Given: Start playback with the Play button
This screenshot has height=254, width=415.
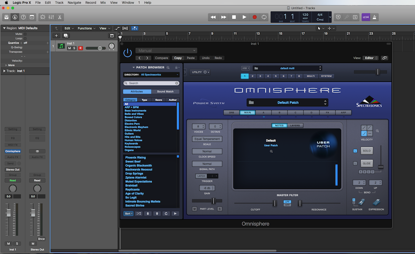Looking at the screenshot, I should tap(244, 17).
